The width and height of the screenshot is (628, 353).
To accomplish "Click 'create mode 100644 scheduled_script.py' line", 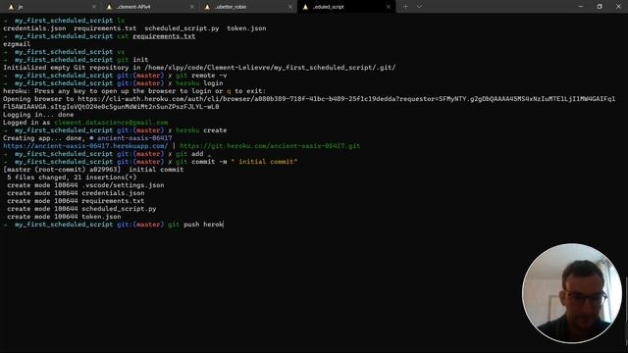I will point(81,209).
